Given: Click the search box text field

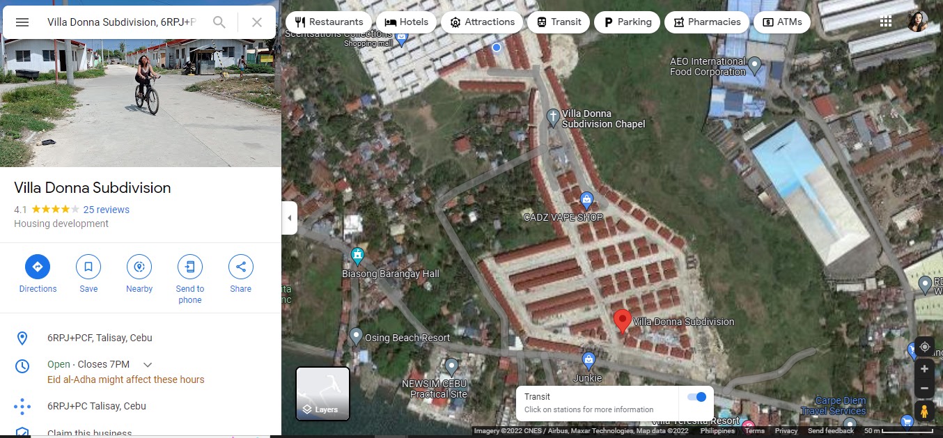Looking at the screenshot, I should pyautogui.click(x=122, y=22).
